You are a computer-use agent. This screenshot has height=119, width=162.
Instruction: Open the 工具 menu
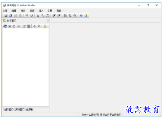pos(50,11)
